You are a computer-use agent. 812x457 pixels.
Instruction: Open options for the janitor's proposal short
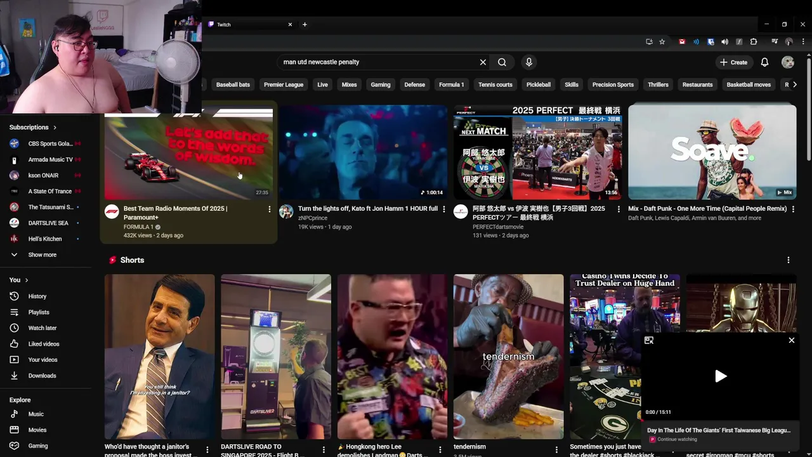207,450
